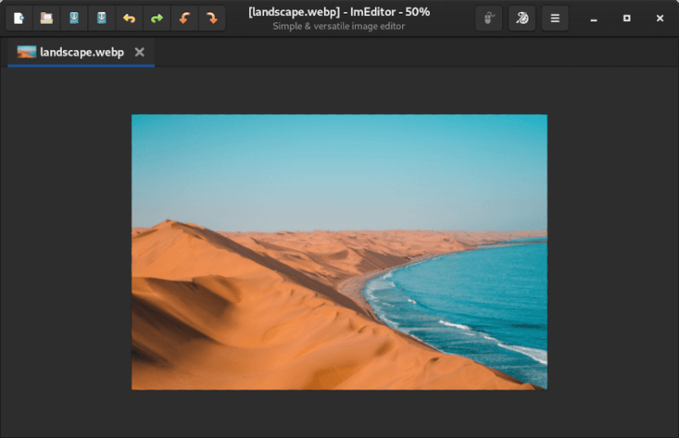Rotate the image right with the orange arrow
This screenshot has width=679, height=438.
tap(212, 18)
